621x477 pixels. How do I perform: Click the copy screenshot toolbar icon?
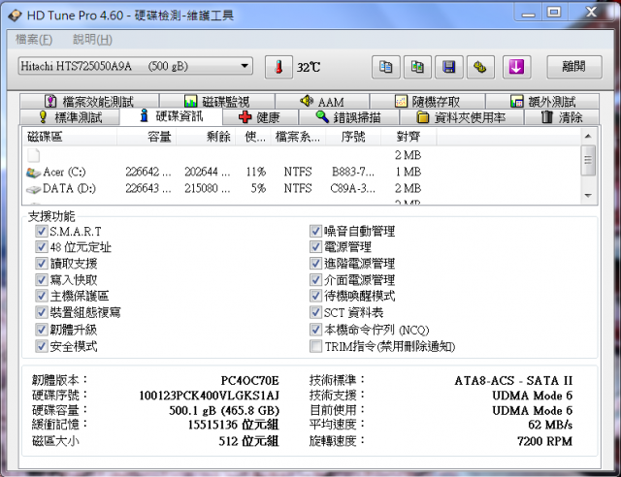click(x=417, y=67)
